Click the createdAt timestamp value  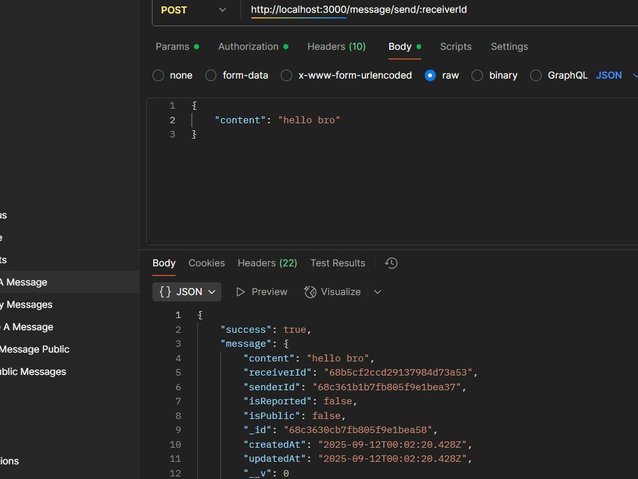pos(392,445)
